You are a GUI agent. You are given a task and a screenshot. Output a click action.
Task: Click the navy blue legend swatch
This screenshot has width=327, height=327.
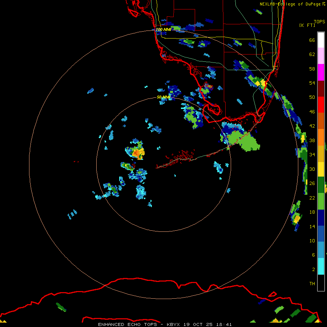(321, 218)
